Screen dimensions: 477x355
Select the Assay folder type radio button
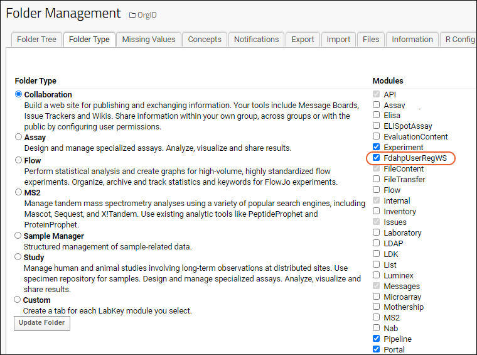pyautogui.click(x=18, y=137)
